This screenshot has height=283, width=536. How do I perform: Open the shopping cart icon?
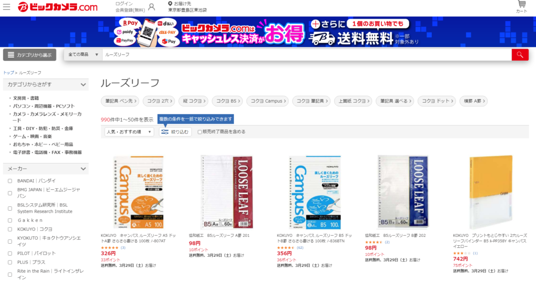tap(522, 4)
